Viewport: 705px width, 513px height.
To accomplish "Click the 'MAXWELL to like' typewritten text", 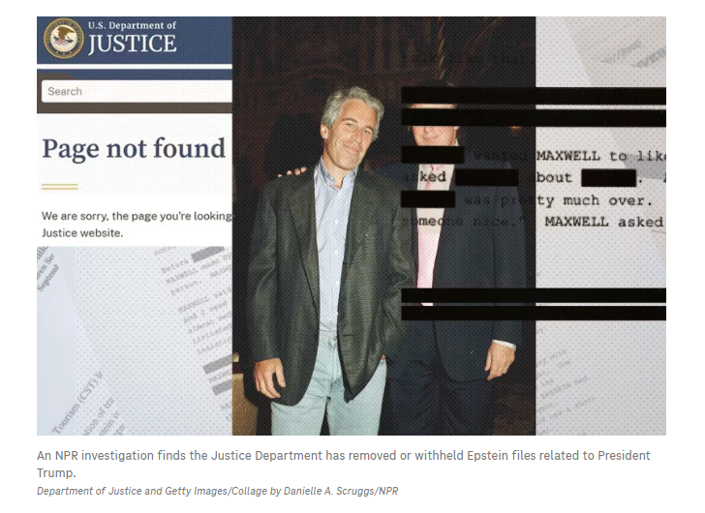I will pyautogui.click(x=601, y=157).
